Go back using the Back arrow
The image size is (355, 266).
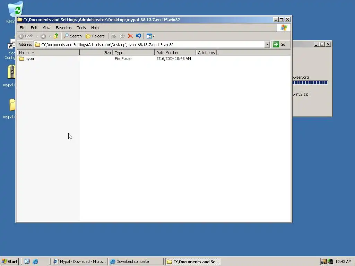tap(26, 36)
